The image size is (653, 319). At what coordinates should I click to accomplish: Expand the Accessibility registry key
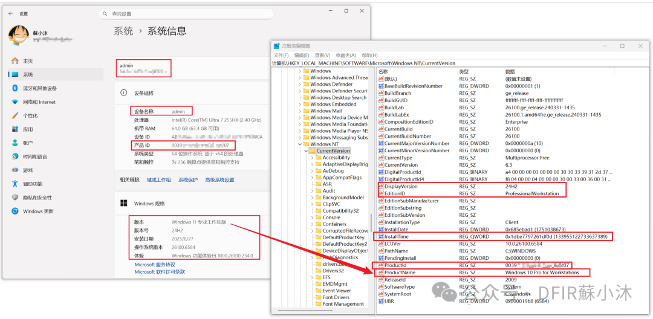coord(312,157)
